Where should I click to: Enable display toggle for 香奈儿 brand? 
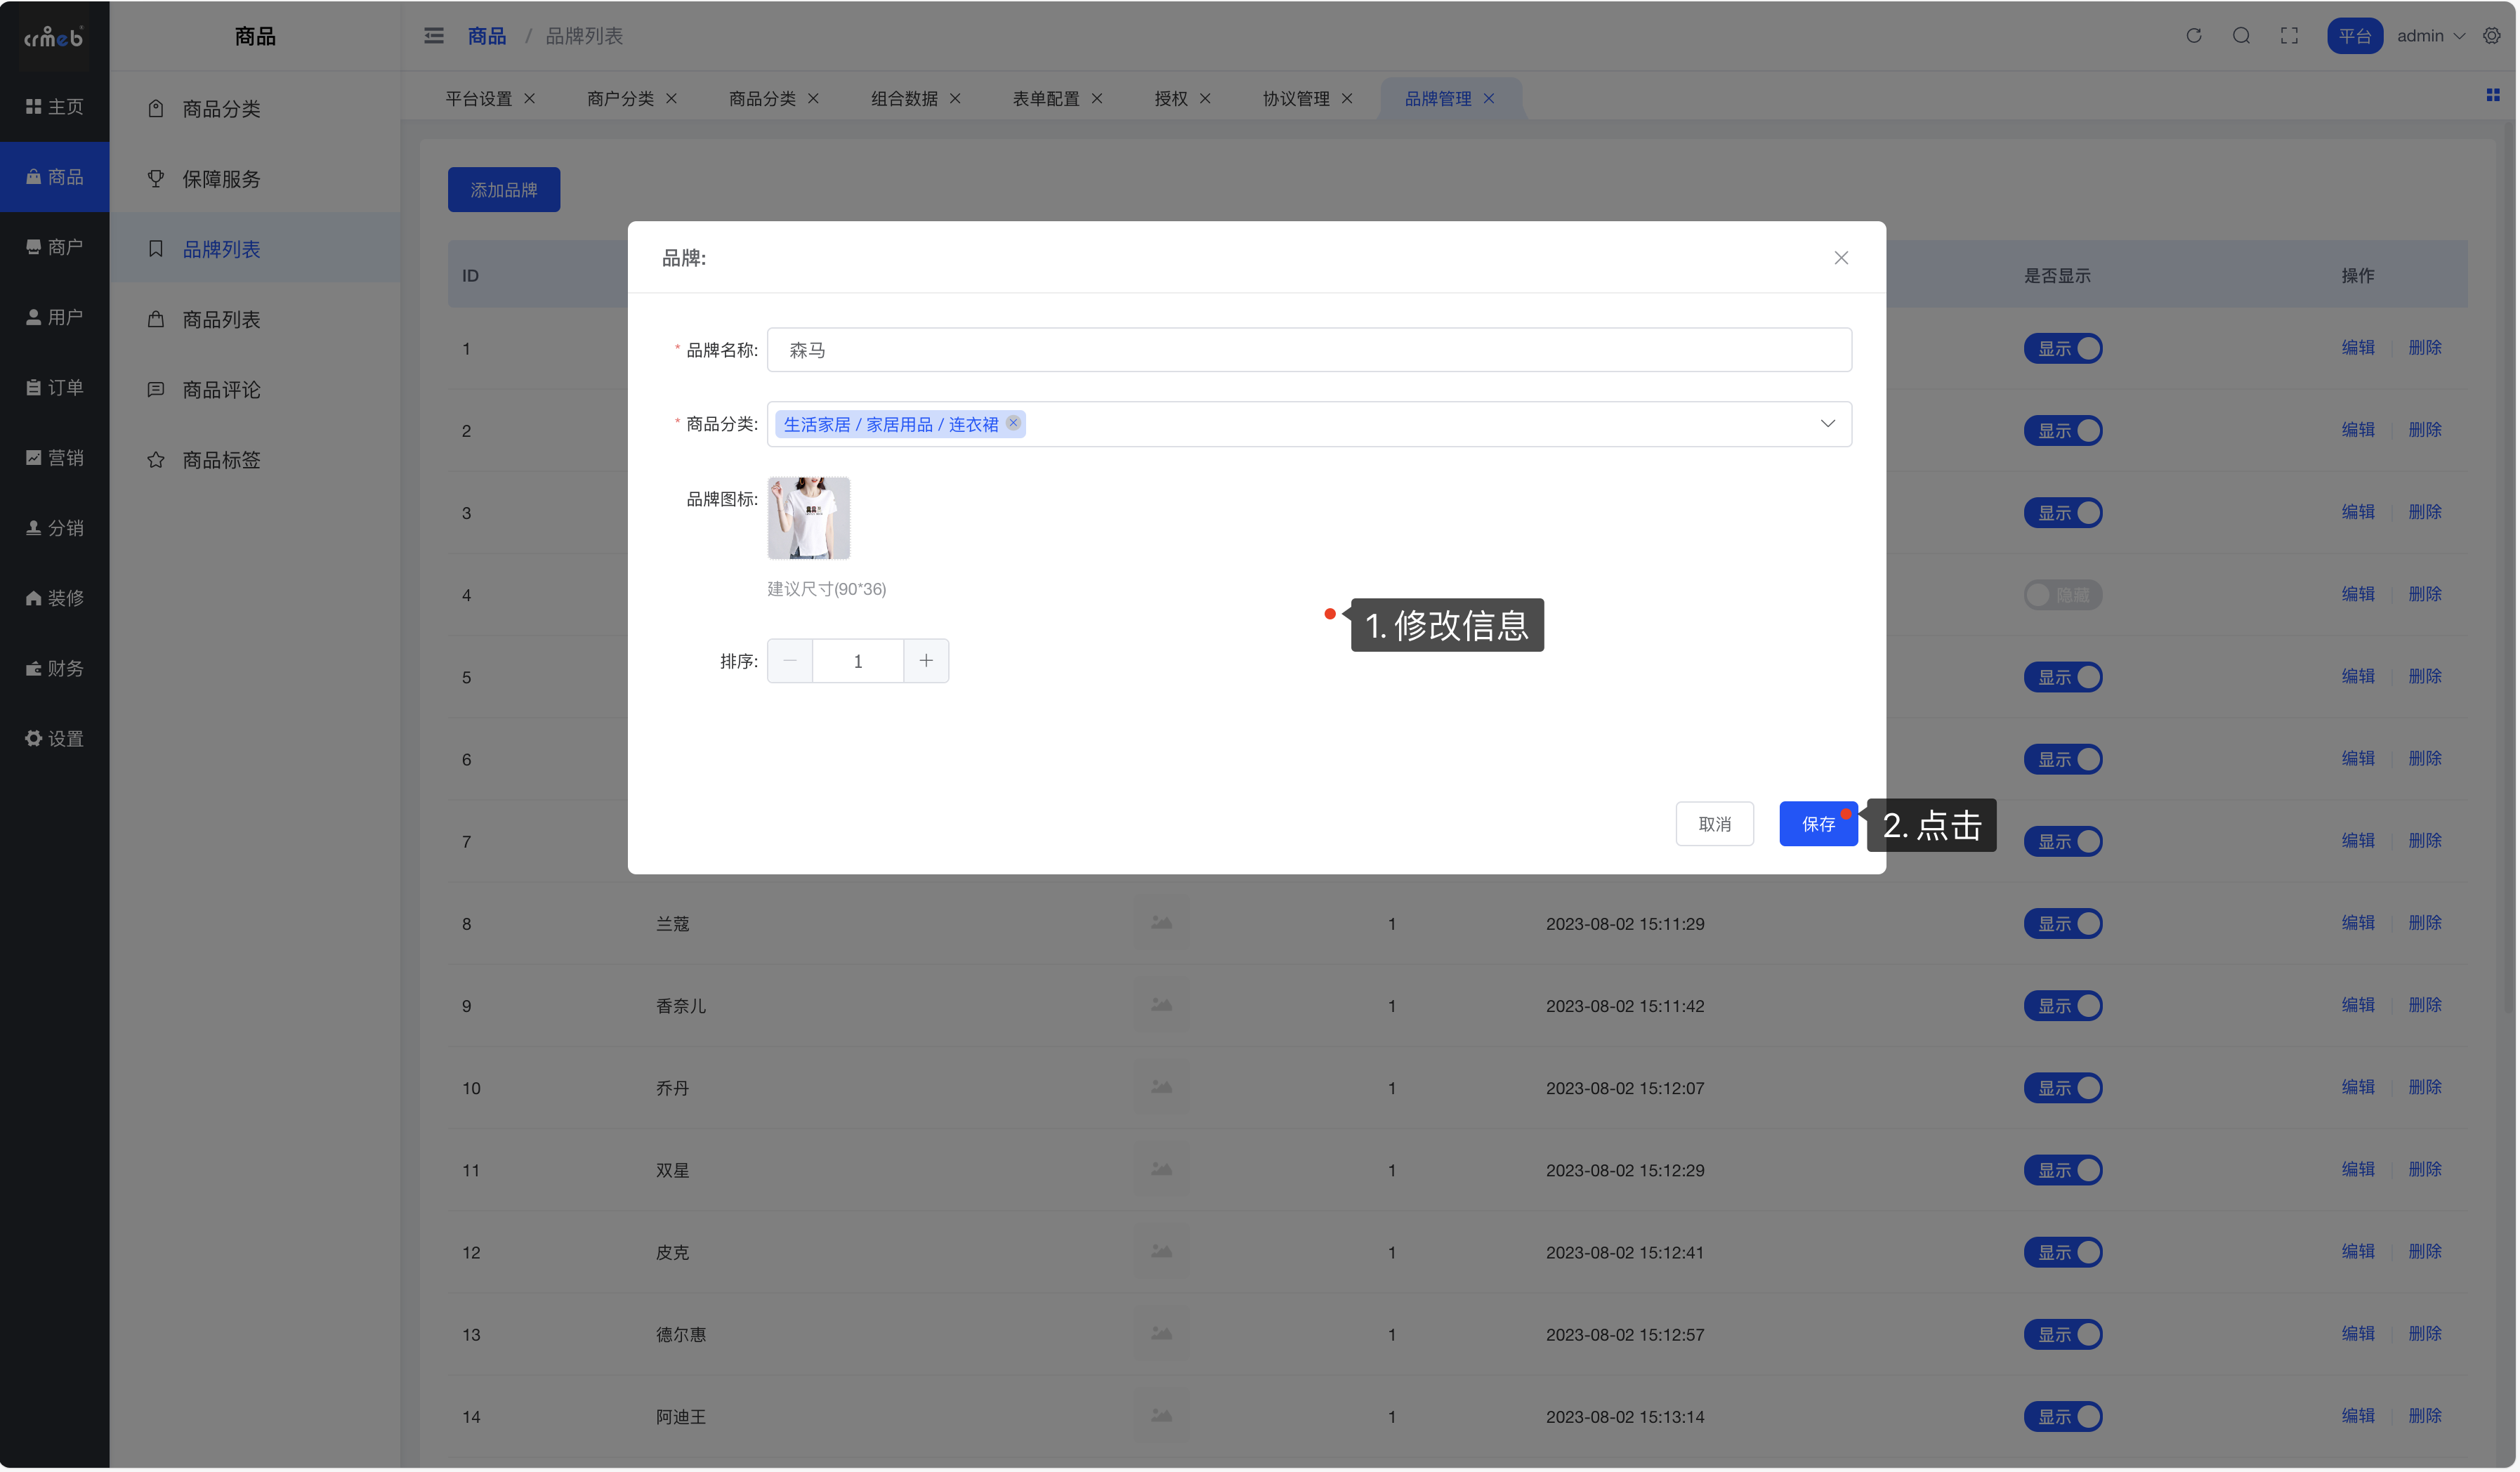click(x=2063, y=1006)
